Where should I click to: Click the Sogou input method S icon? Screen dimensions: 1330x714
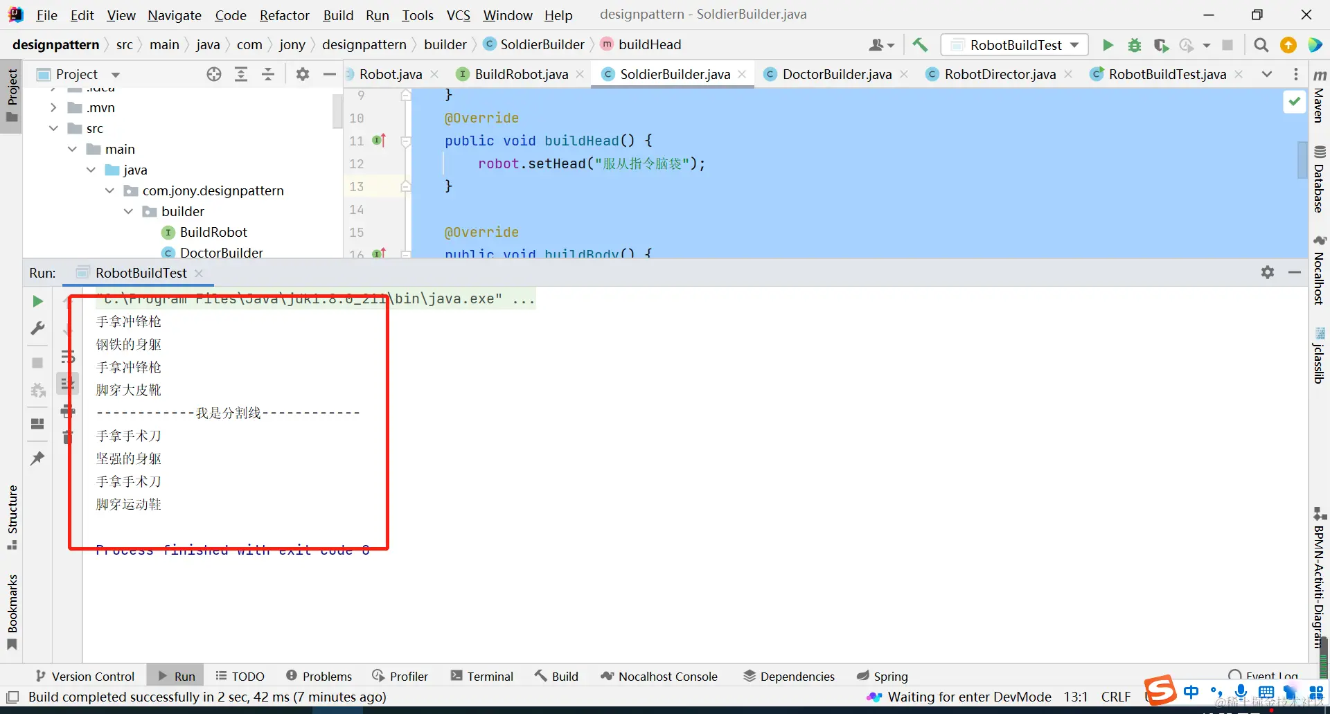[x=1160, y=690]
